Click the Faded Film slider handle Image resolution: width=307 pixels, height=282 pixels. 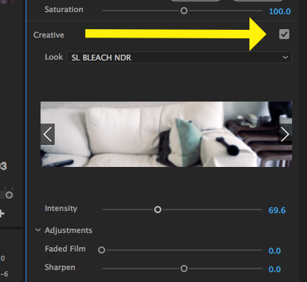102,250
